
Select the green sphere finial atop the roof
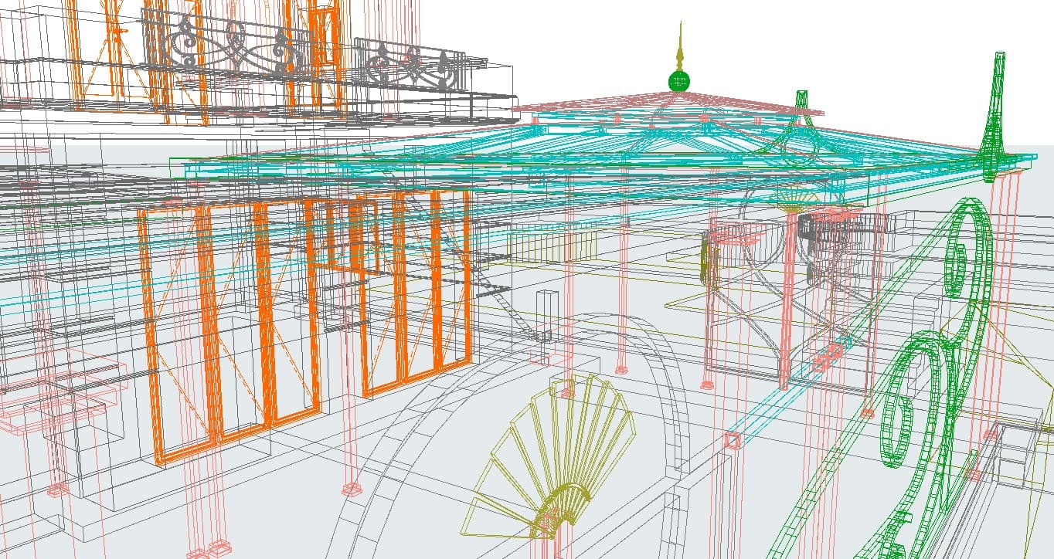click(x=678, y=81)
